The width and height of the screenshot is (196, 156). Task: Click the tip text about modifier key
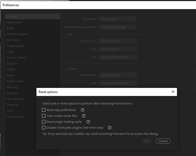point(100,134)
